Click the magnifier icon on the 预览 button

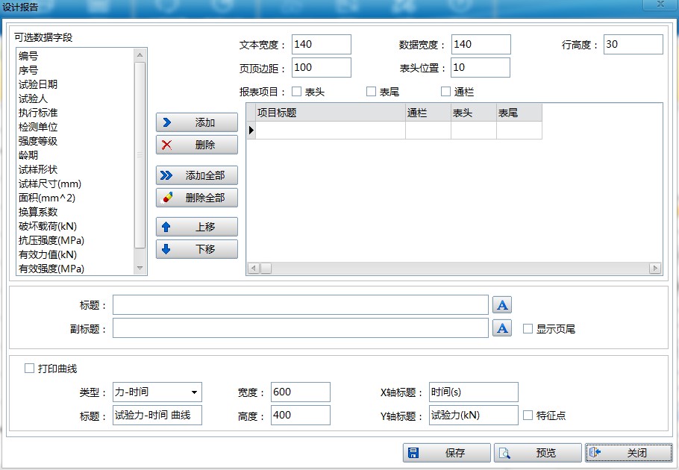(x=506, y=452)
